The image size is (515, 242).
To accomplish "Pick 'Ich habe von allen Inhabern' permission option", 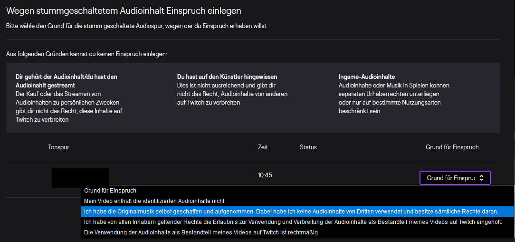I will [293, 222].
